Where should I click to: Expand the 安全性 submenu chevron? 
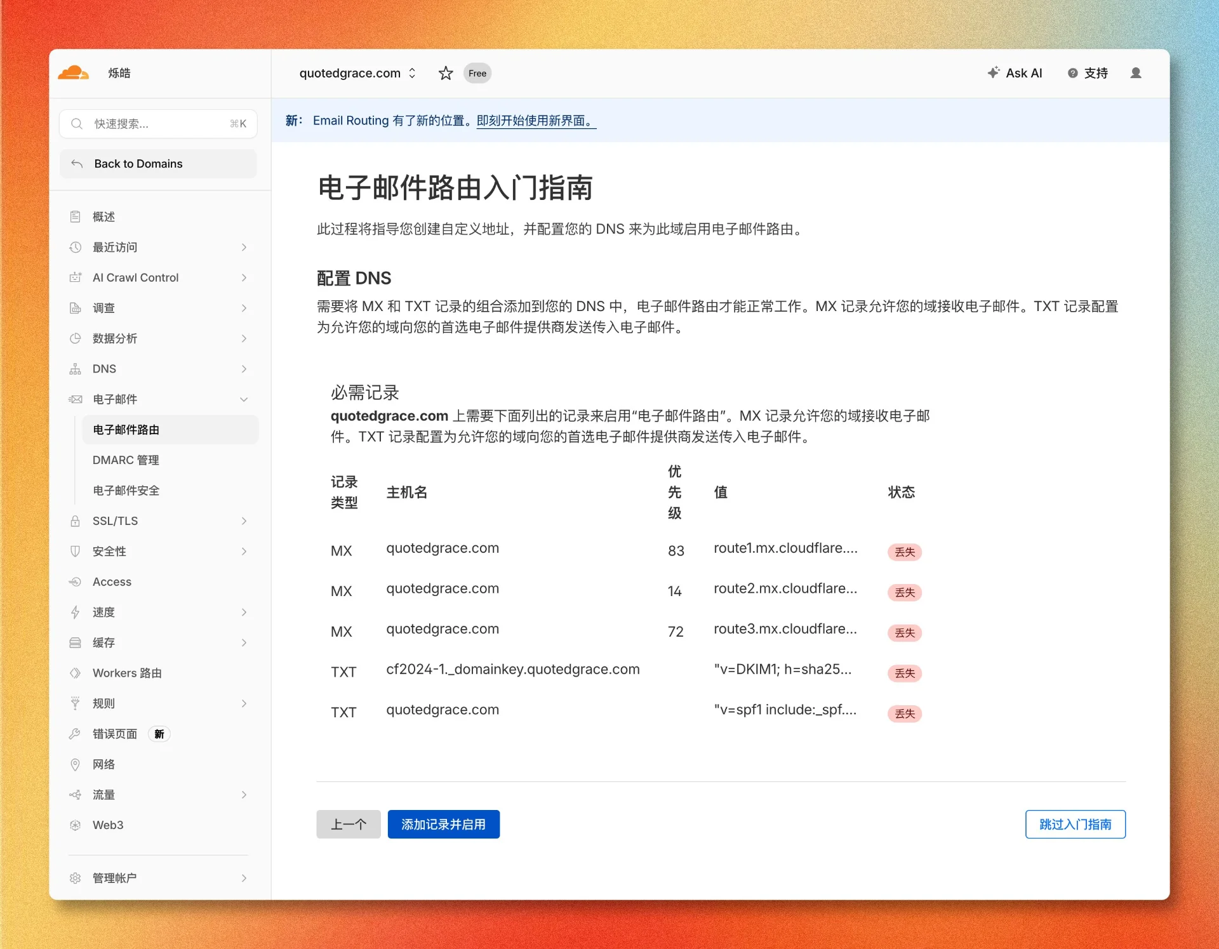(x=244, y=551)
